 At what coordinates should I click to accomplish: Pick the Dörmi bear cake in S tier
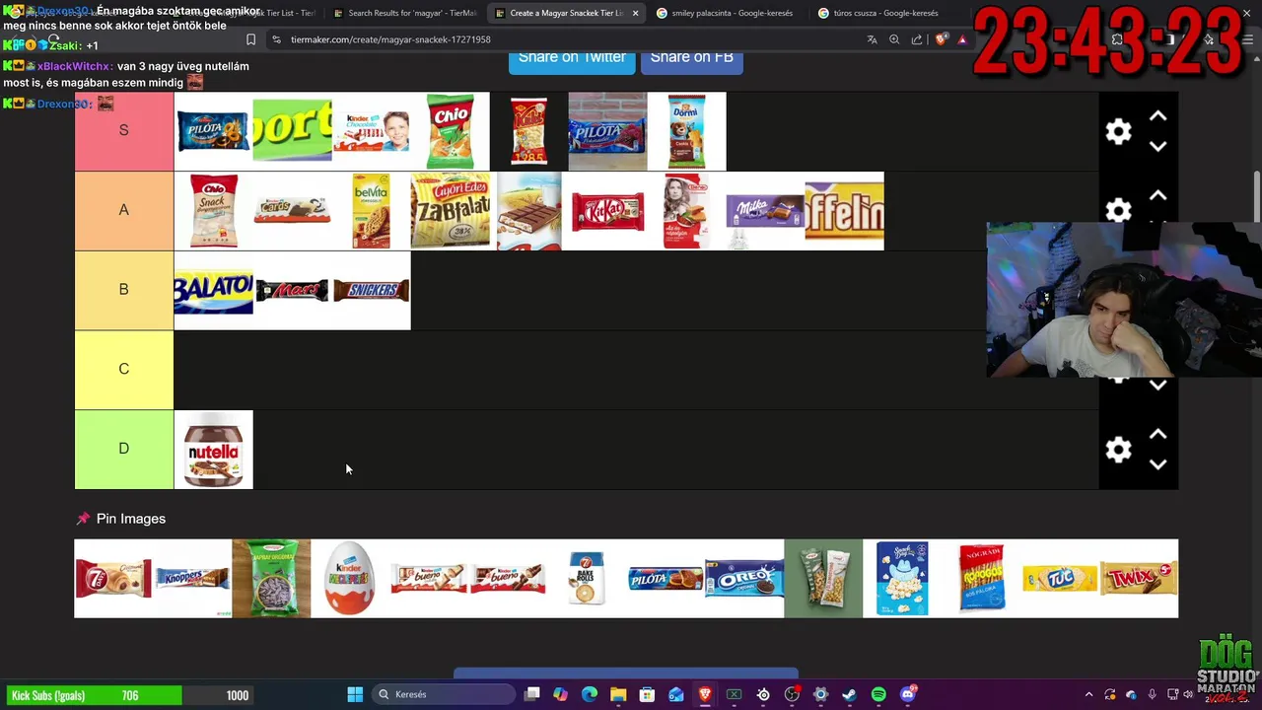click(687, 131)
